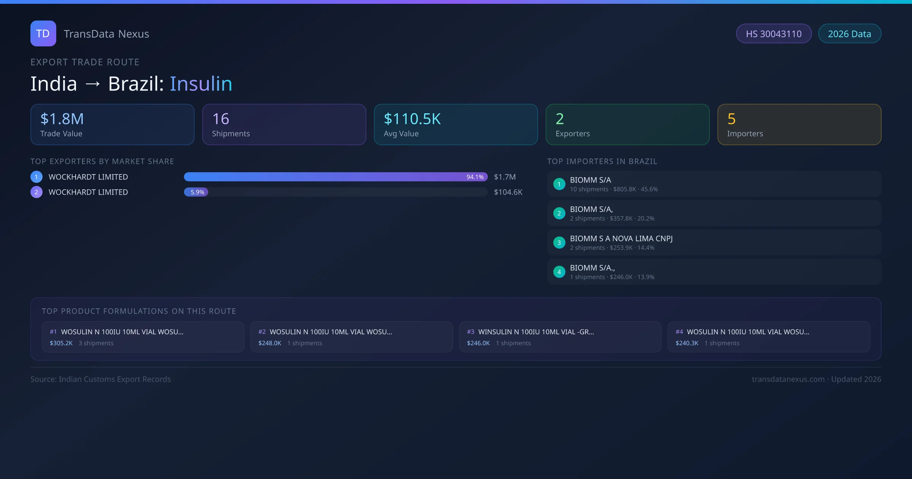Open #4 WOSULIN N $240.3K card
The width and height of the screenshot is (912, 479).
(x=768, y=337)
